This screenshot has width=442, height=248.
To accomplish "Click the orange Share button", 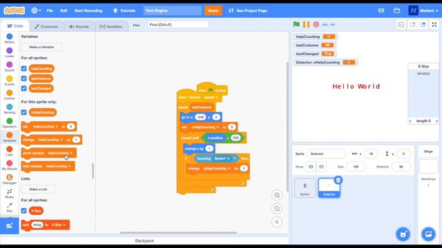I will [x=213, y=10].
